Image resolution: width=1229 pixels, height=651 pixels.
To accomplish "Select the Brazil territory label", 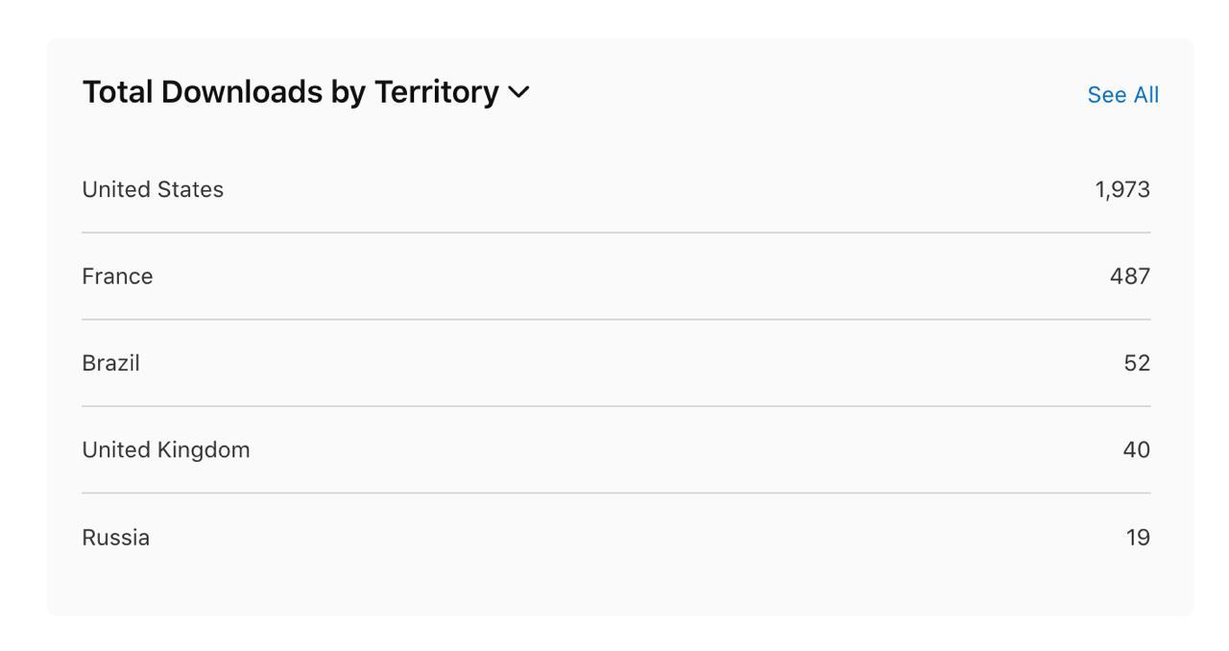I will [110, 363].
